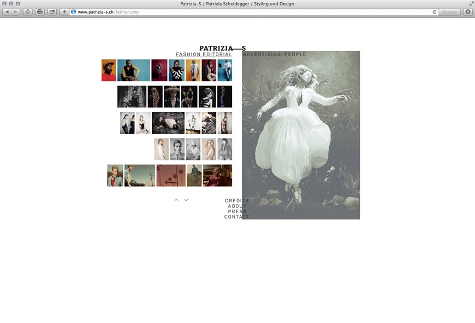The width and height of the screenshot is (475, 323).
Task: Open large image of woman in white dress
Action: tap(301, 135)
